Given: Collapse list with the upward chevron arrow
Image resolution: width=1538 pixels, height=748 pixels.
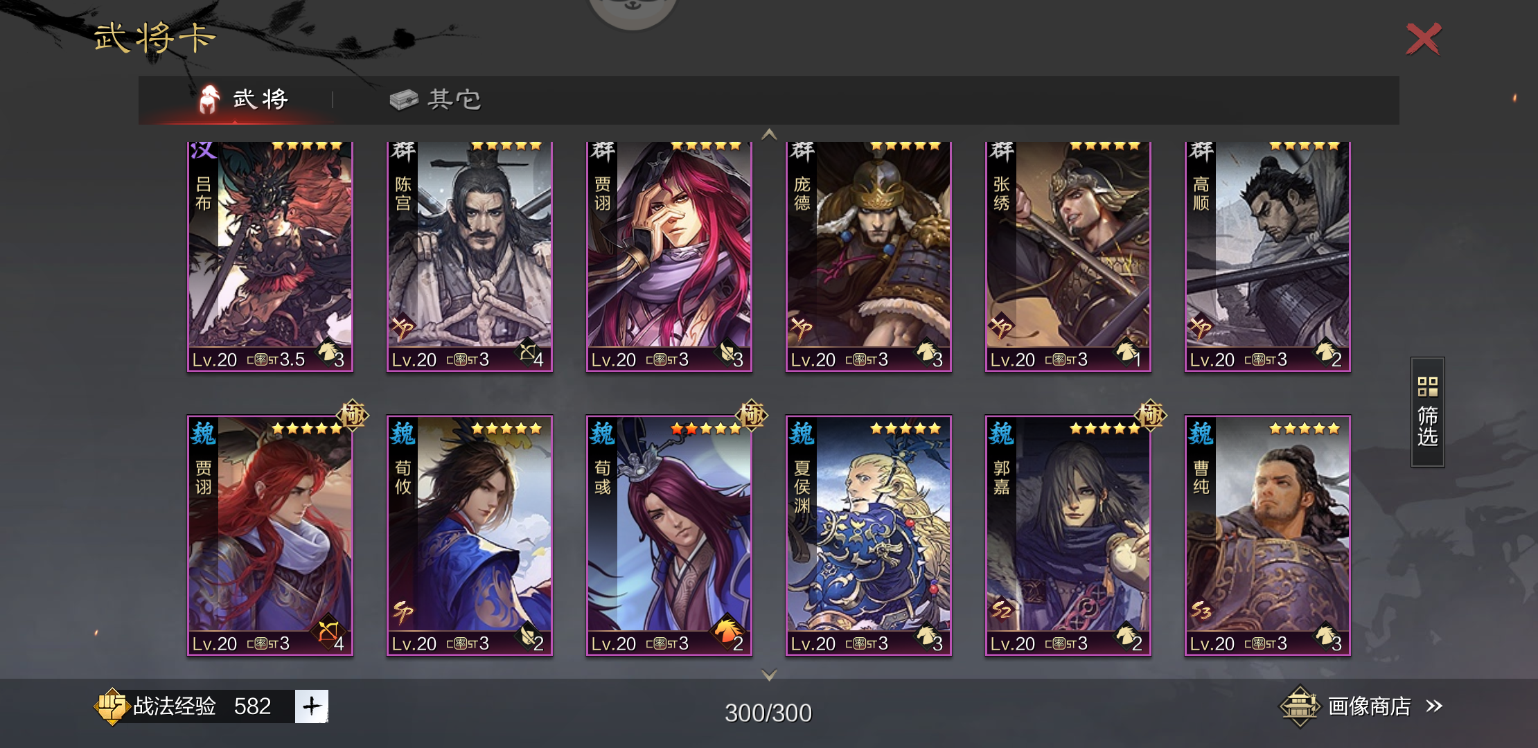Looking at the screenshot, I should tap(769, 134).
